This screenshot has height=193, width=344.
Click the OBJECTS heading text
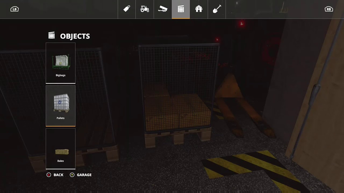coord(75,36)
